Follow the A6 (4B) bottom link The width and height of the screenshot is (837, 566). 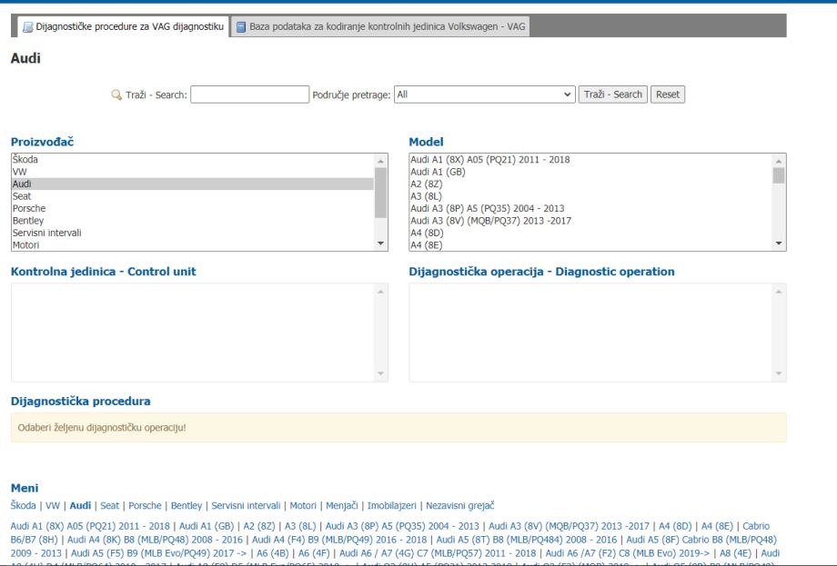[272, 553]
